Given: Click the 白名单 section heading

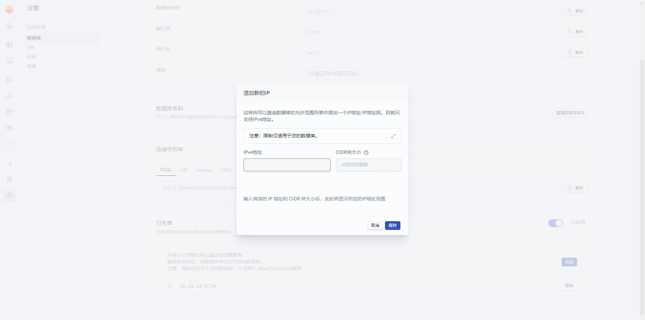Looking at the screenshot, I should 164,223.
